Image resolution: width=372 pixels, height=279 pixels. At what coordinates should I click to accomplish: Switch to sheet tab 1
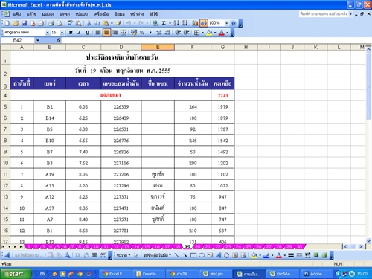click(29, 247)
